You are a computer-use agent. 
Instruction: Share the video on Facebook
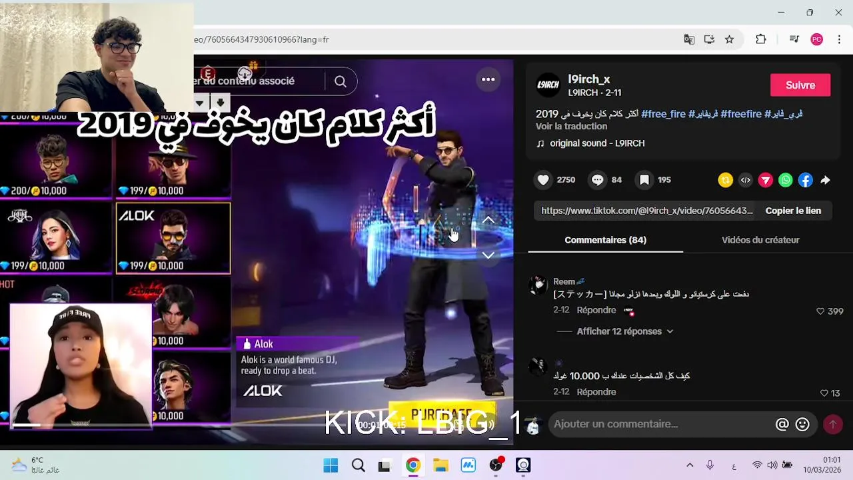806,180
